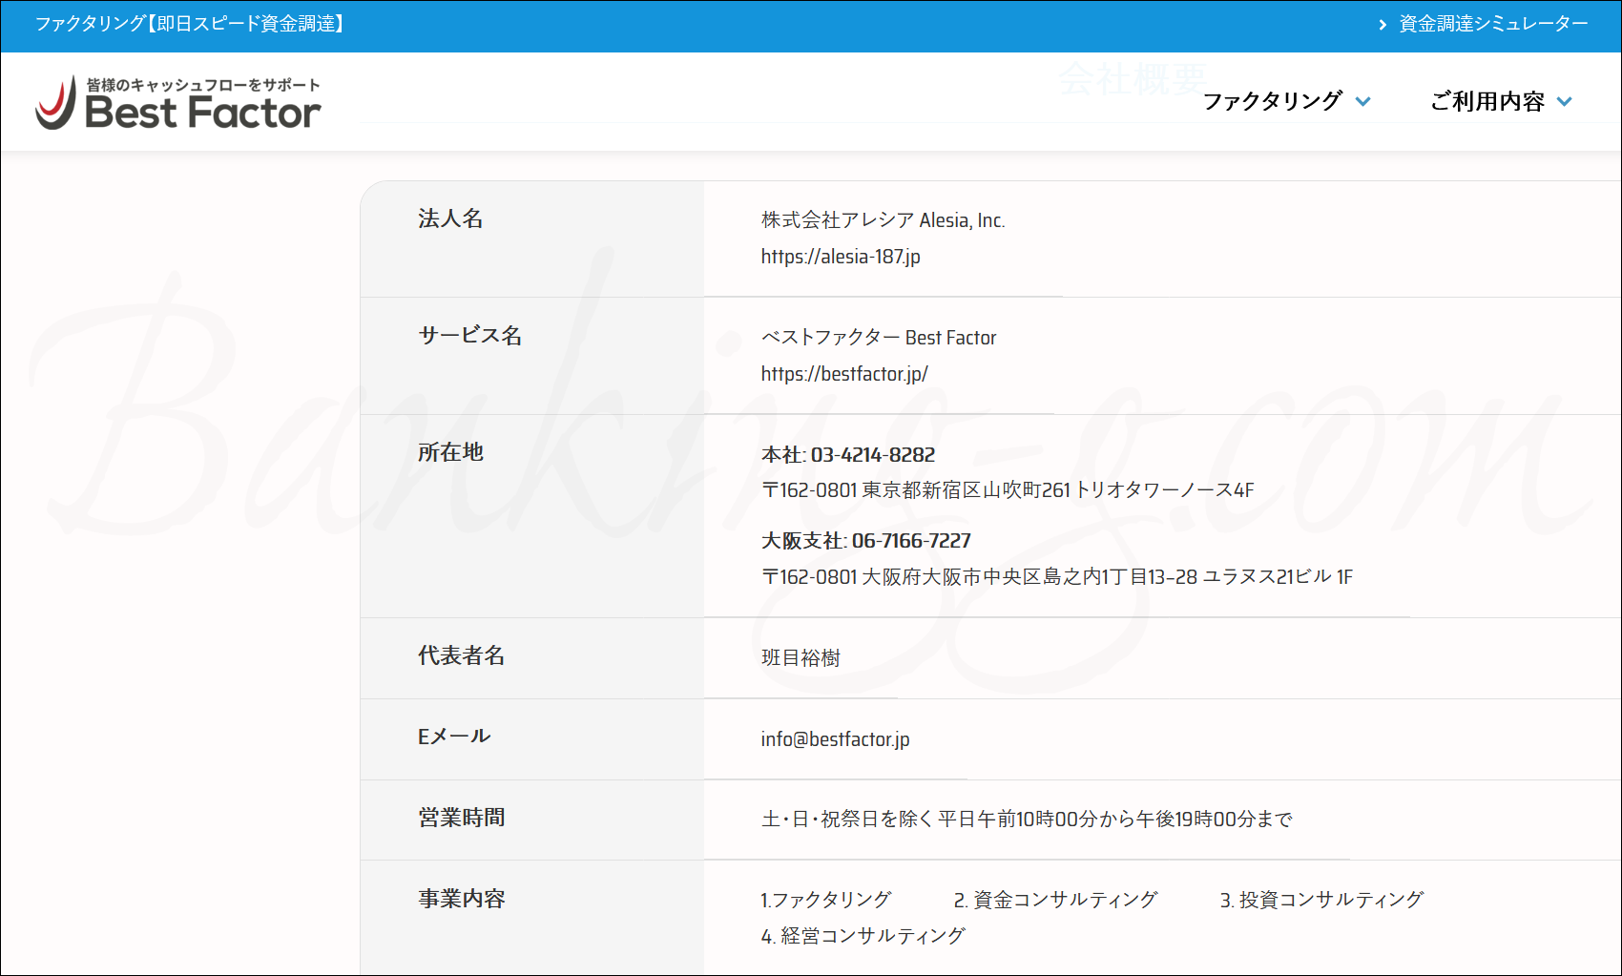This screenshot has height=976, width=1622.
Task: Click the 2. 資金コンサルティング business item
Action: [x=1055, y=900]
